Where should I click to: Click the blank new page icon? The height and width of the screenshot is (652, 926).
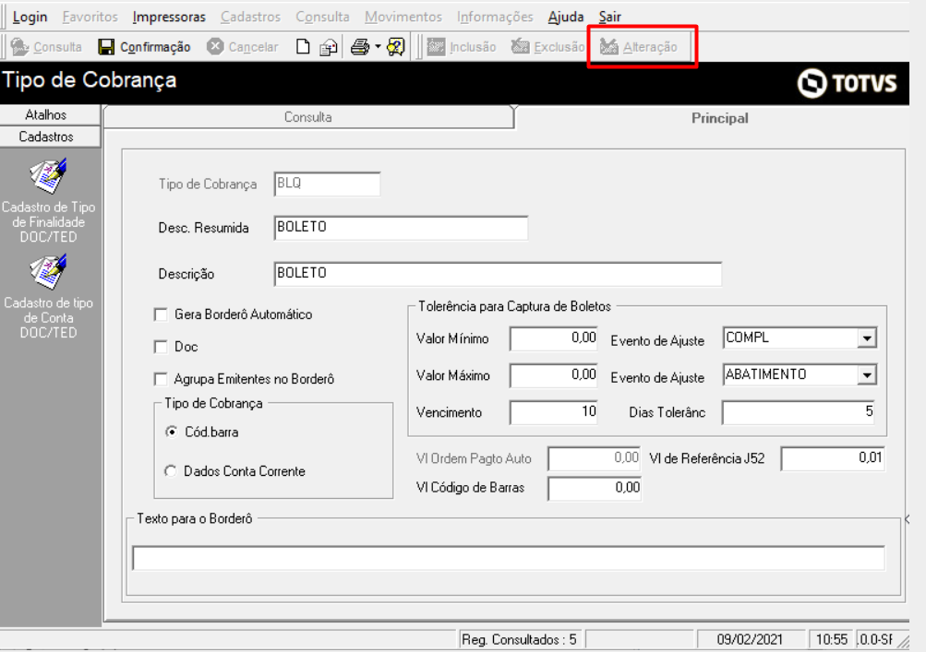303,47
